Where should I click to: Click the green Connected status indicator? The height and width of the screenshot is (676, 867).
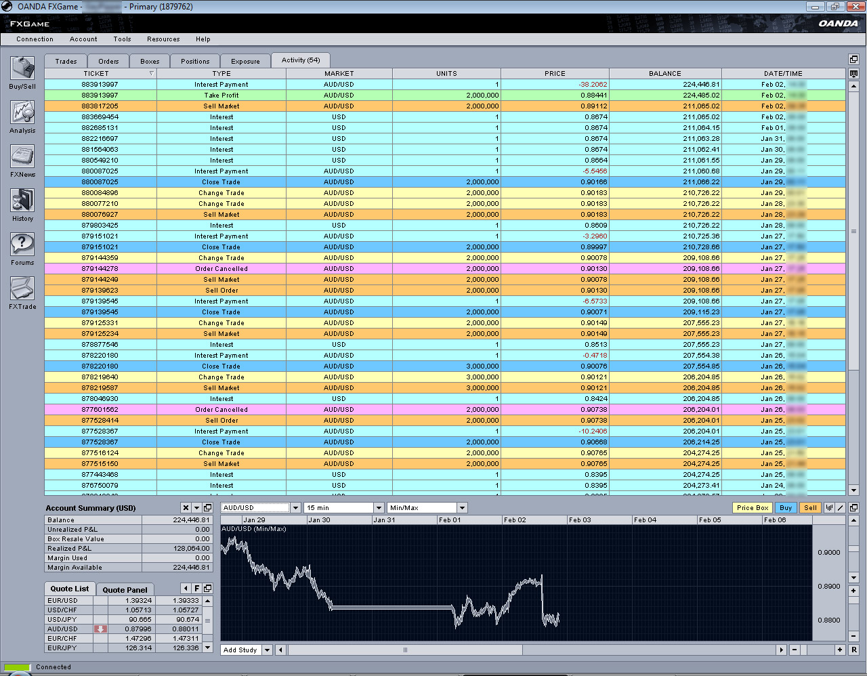click(18, 667)
